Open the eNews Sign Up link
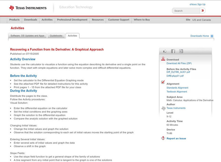The image size is (221, 162). click(198, 4)
